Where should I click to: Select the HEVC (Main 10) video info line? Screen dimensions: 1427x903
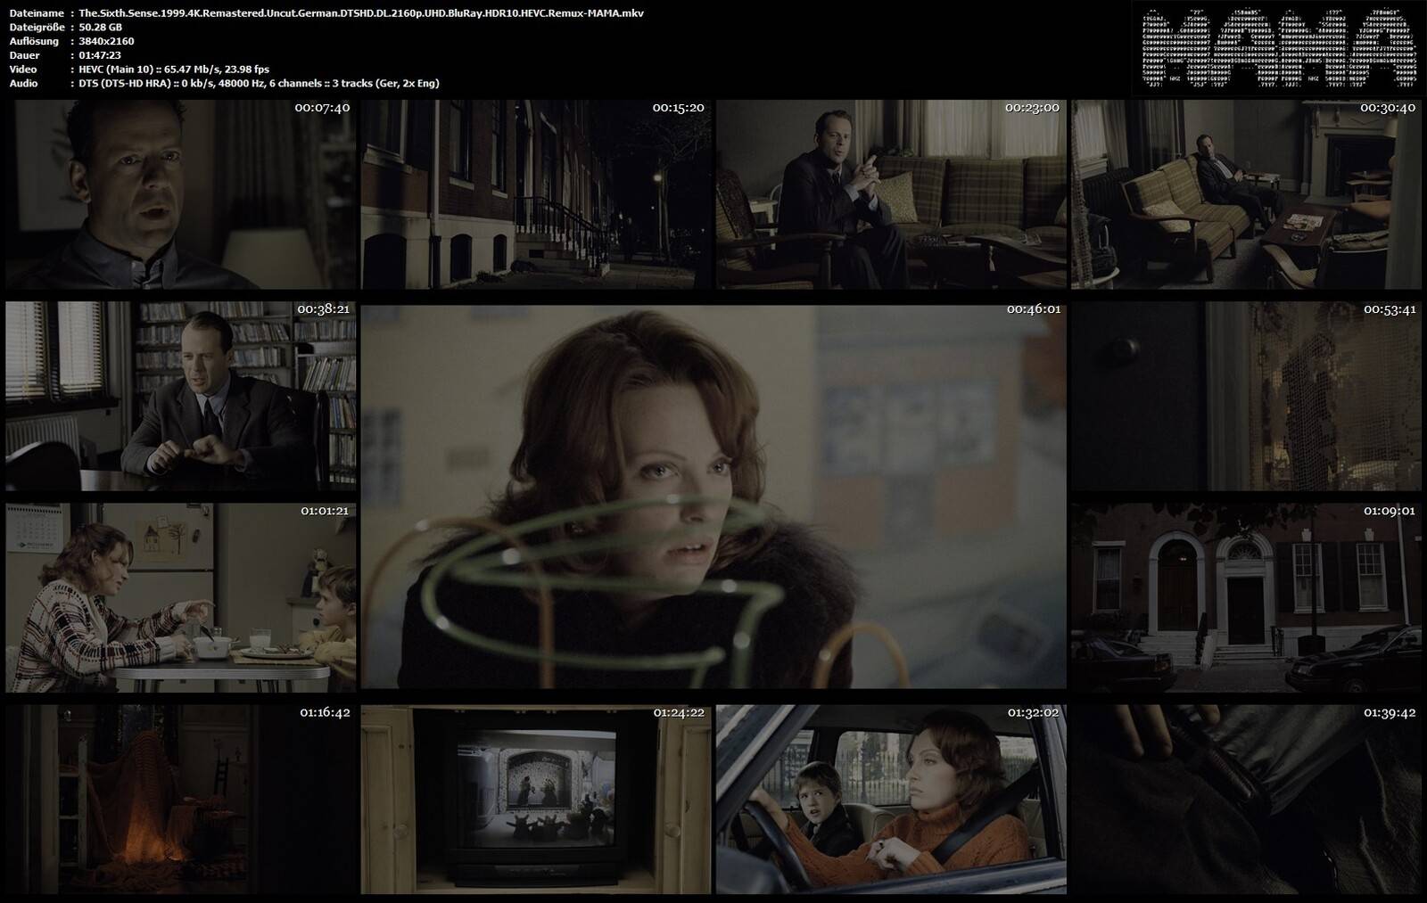[174, 70]
